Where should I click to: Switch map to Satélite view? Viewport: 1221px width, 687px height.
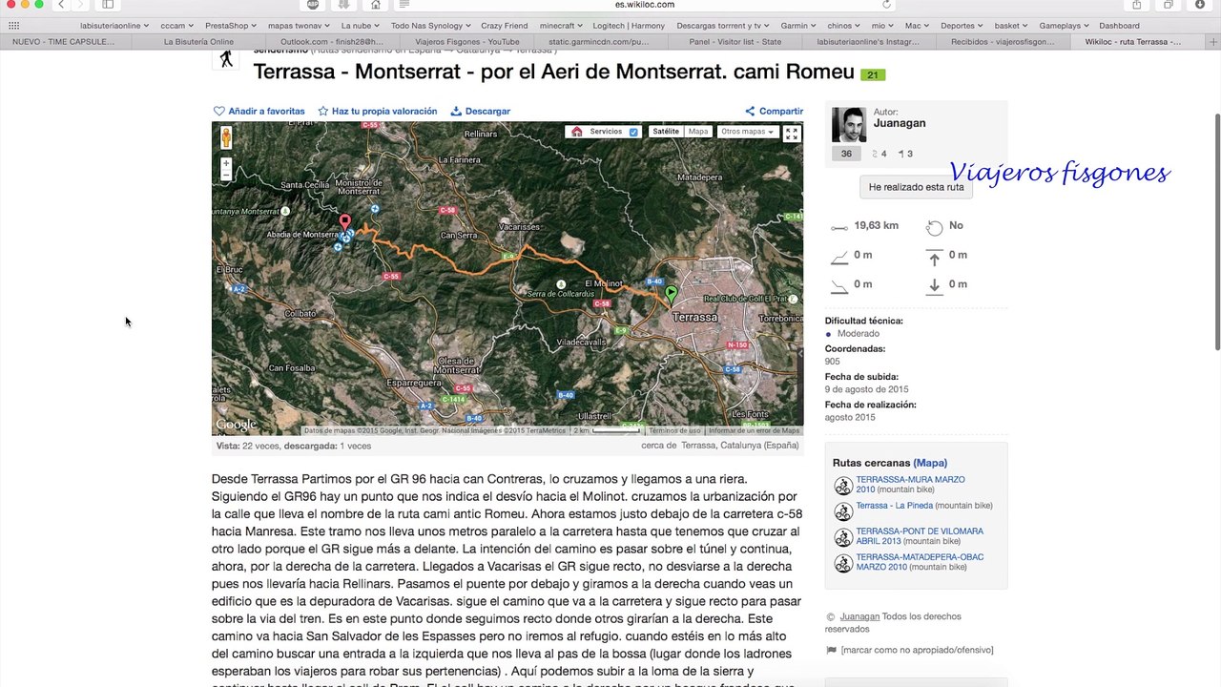pos(666,132)
